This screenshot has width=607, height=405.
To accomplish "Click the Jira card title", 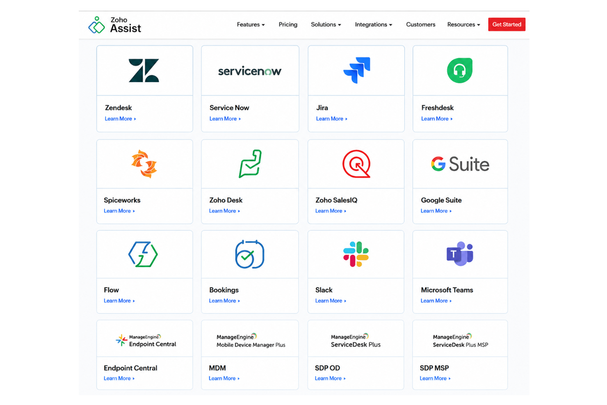I will [x=322, y=108].
